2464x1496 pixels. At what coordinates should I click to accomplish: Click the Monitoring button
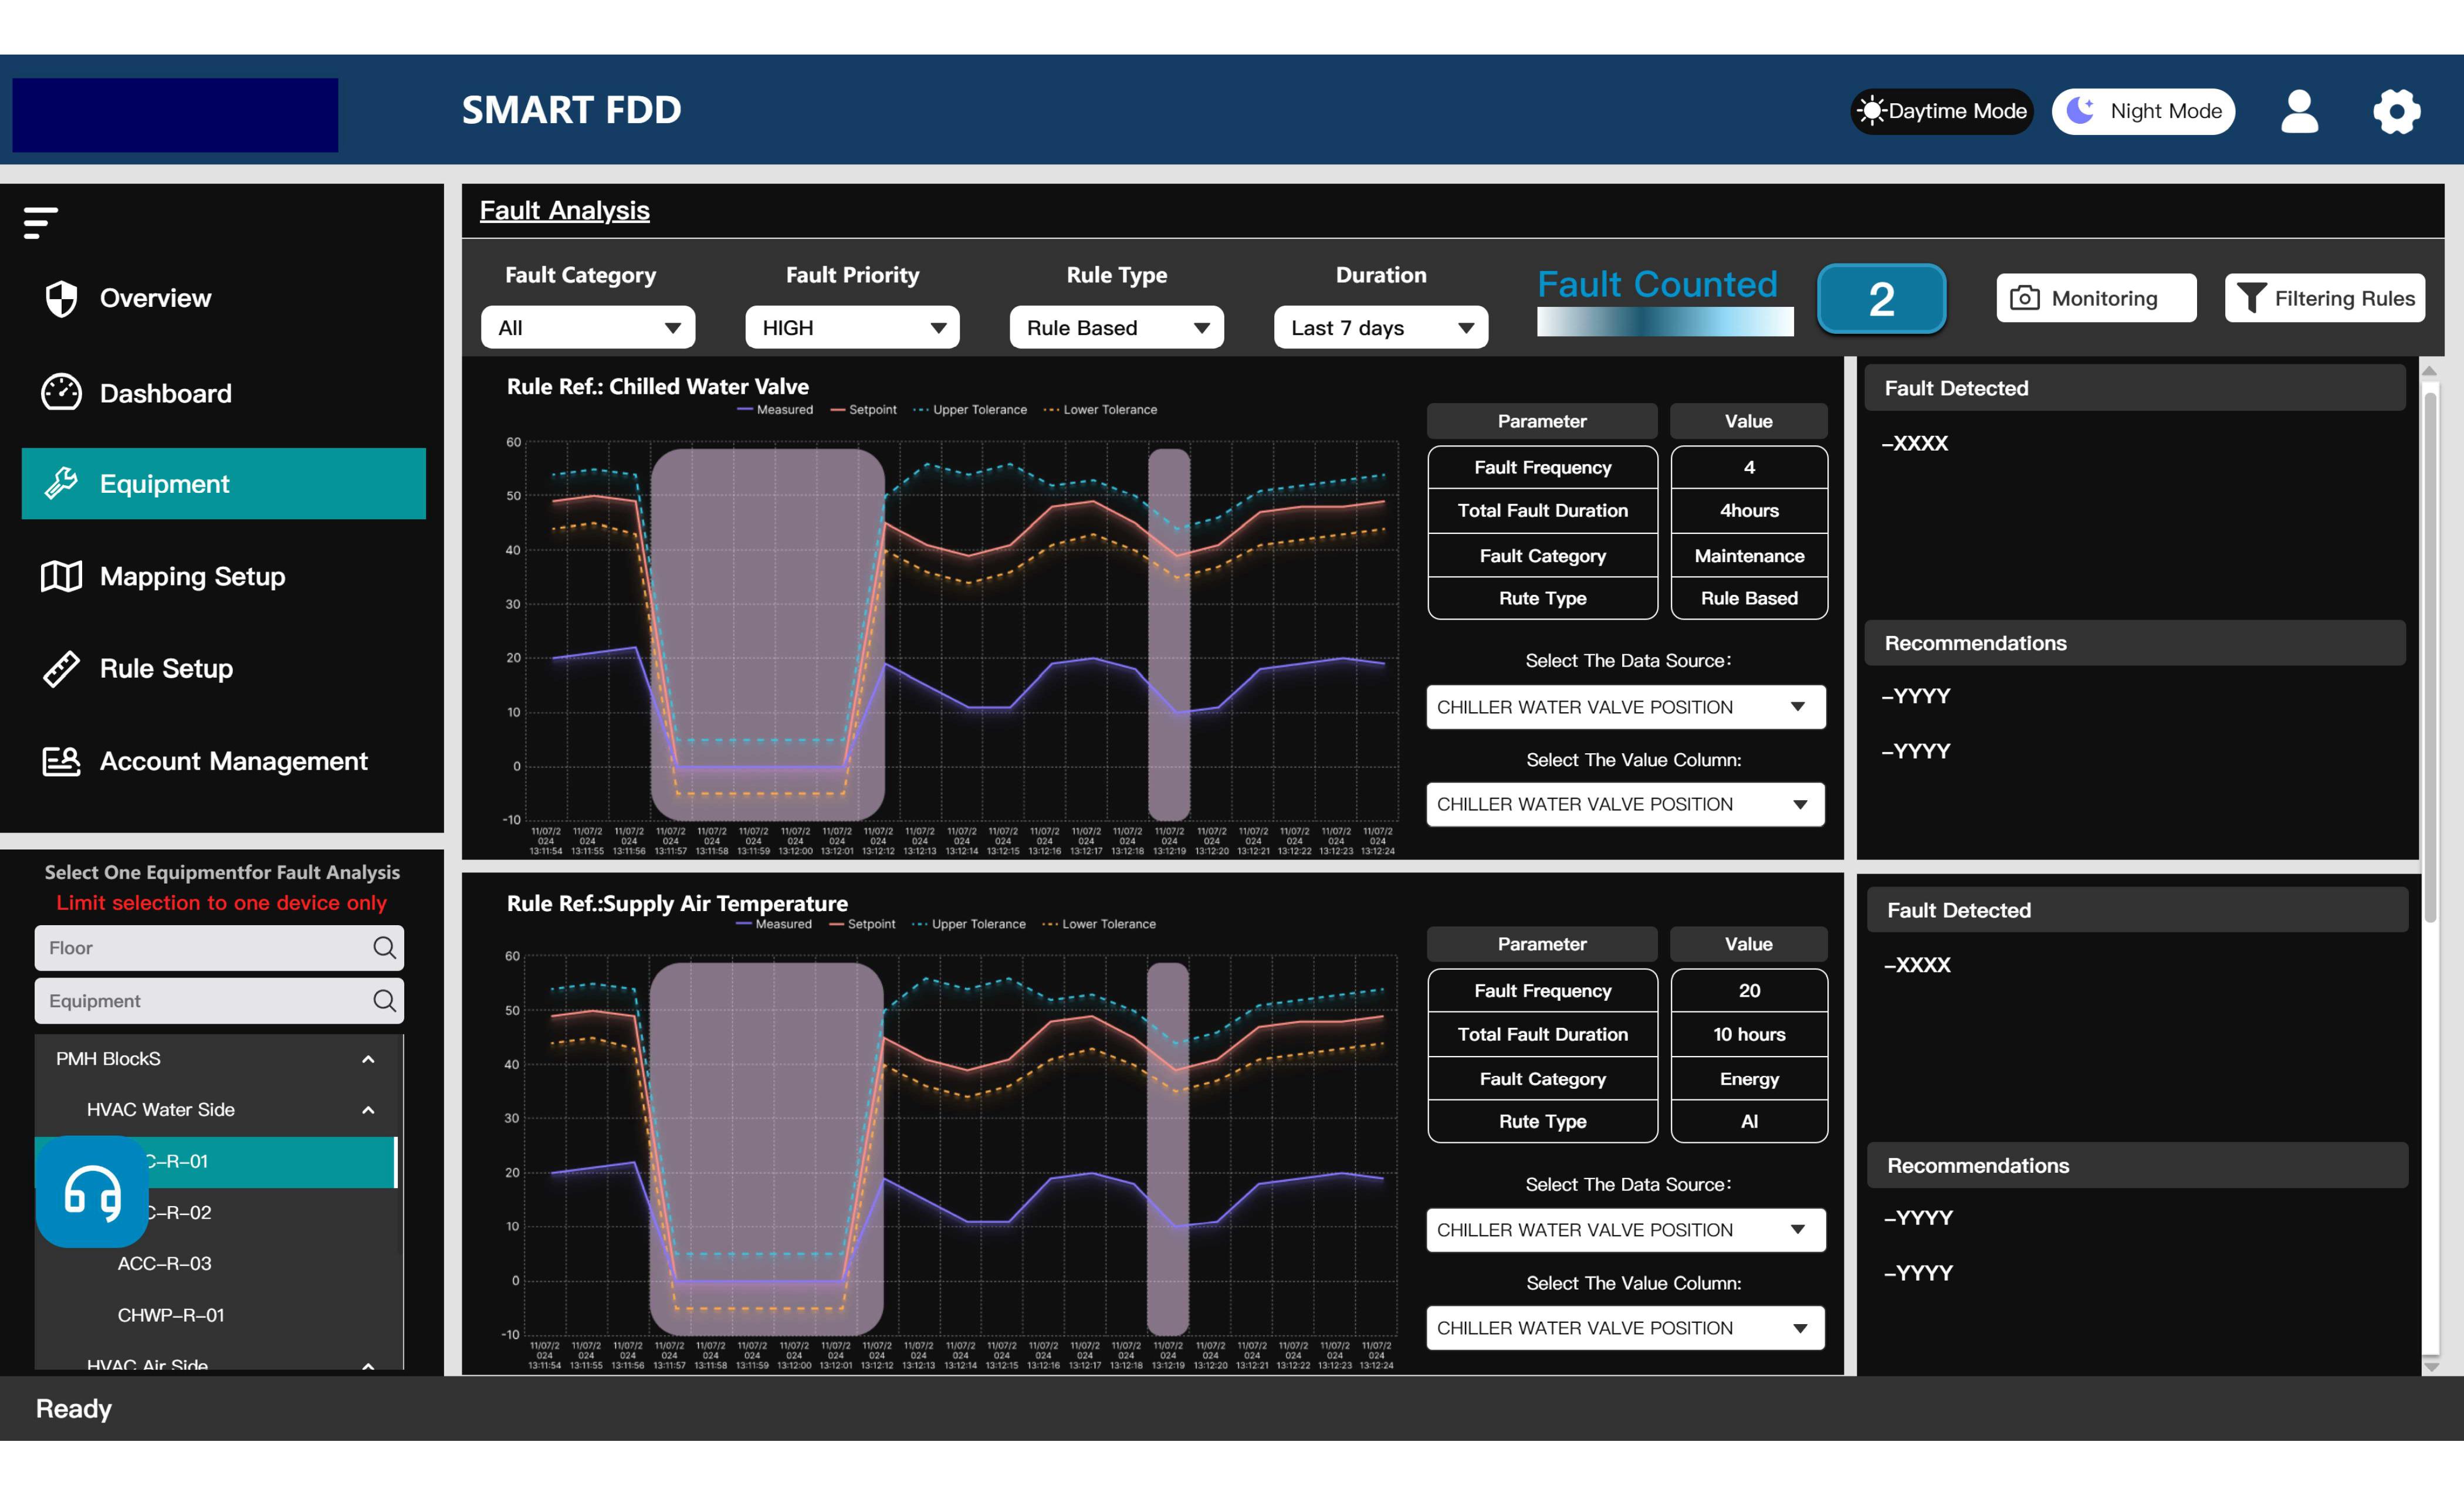pos(2096,297)
